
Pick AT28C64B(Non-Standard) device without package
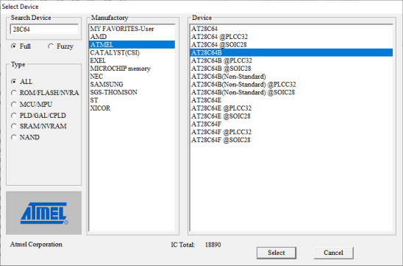point(291,77)
